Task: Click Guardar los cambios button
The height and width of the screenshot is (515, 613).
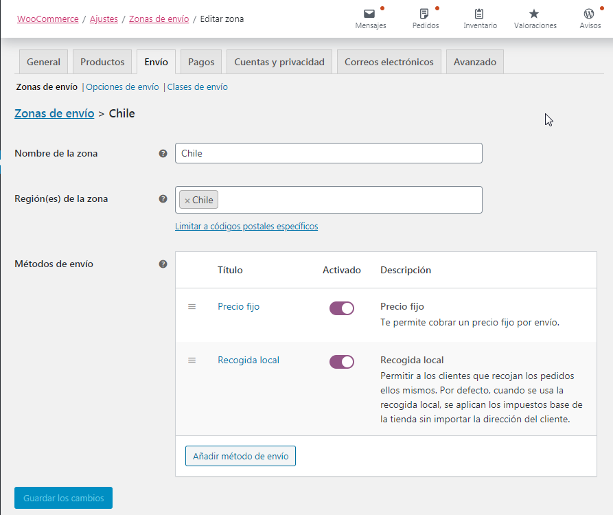Action: coord(63,498)
